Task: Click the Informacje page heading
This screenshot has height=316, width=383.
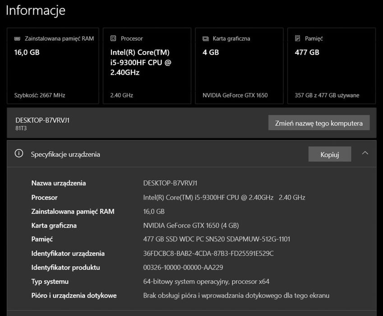Action: pyautogui.click(x=36, y=10)
